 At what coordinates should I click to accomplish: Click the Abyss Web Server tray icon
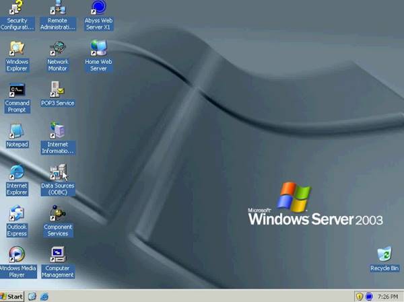[x=369, y=297]
